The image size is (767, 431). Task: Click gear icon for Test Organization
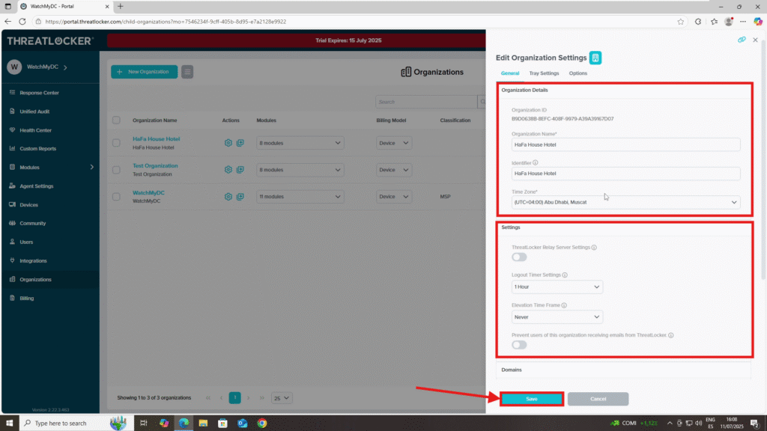coord(228,170)
